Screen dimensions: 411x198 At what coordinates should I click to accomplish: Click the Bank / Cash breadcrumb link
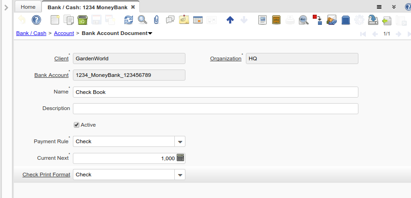click(31, 33)
